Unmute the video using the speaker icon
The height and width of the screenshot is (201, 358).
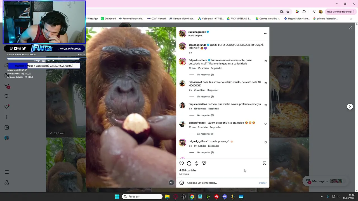coord(171,183)
